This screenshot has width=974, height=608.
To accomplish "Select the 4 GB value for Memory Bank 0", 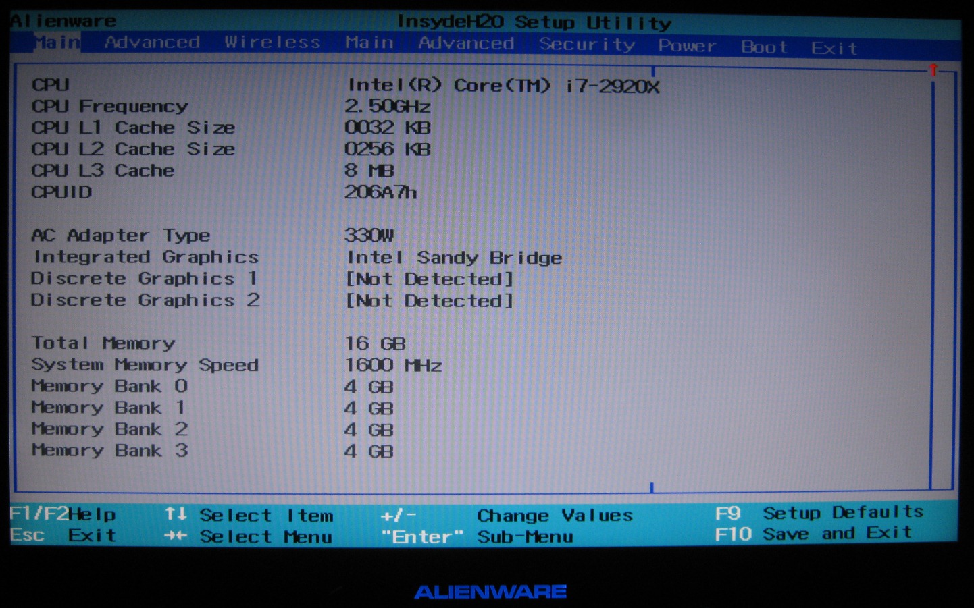I will (369, 387).
